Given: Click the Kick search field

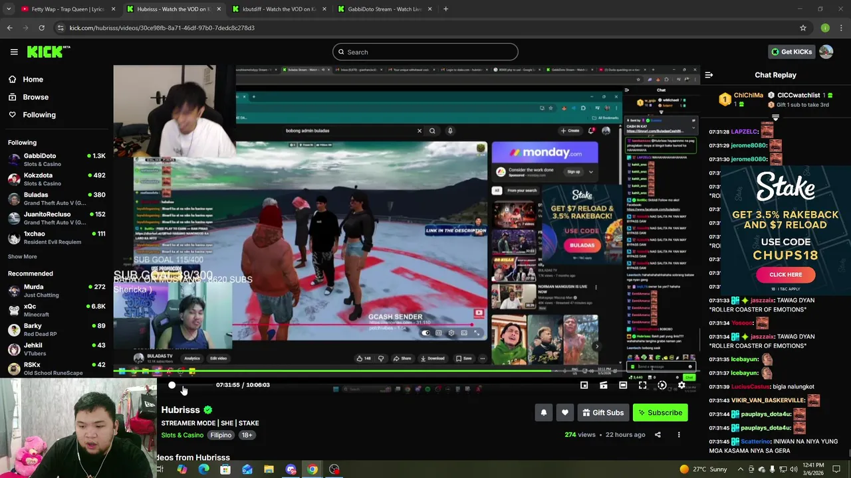Looking at the screenshot, I should [425, 52].
